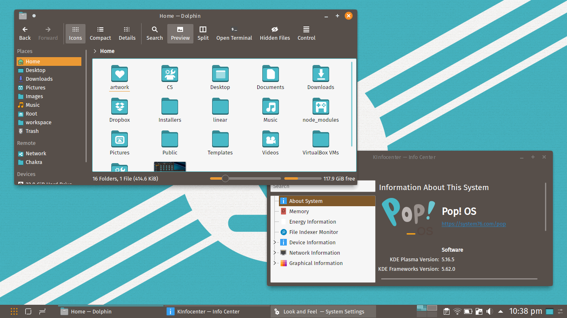The image size is (567, 318).
Task: Click free space bar beside 117.9 GiB free
Action: coord(303,178)
